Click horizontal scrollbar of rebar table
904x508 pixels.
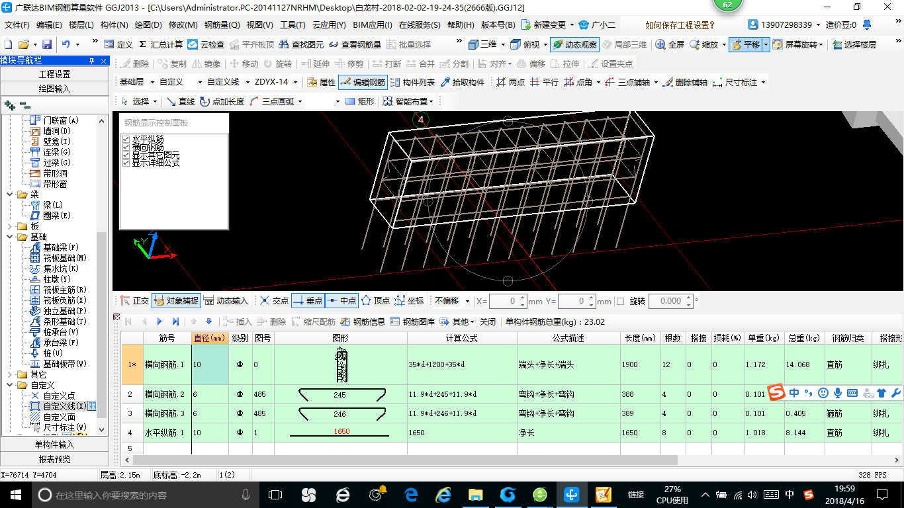pos(405,460)
